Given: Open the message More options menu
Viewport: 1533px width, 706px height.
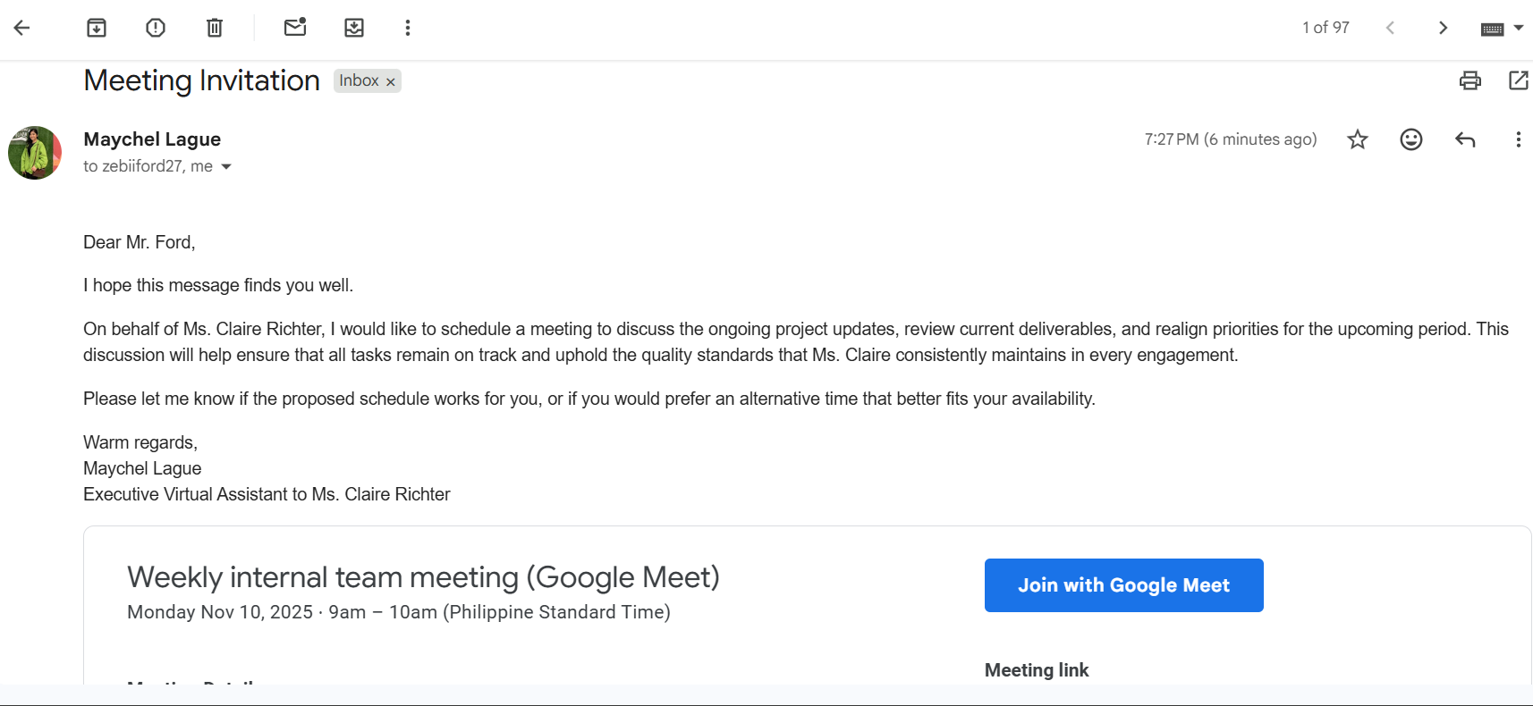Looking at the screenshot, I should point(1518,139).
